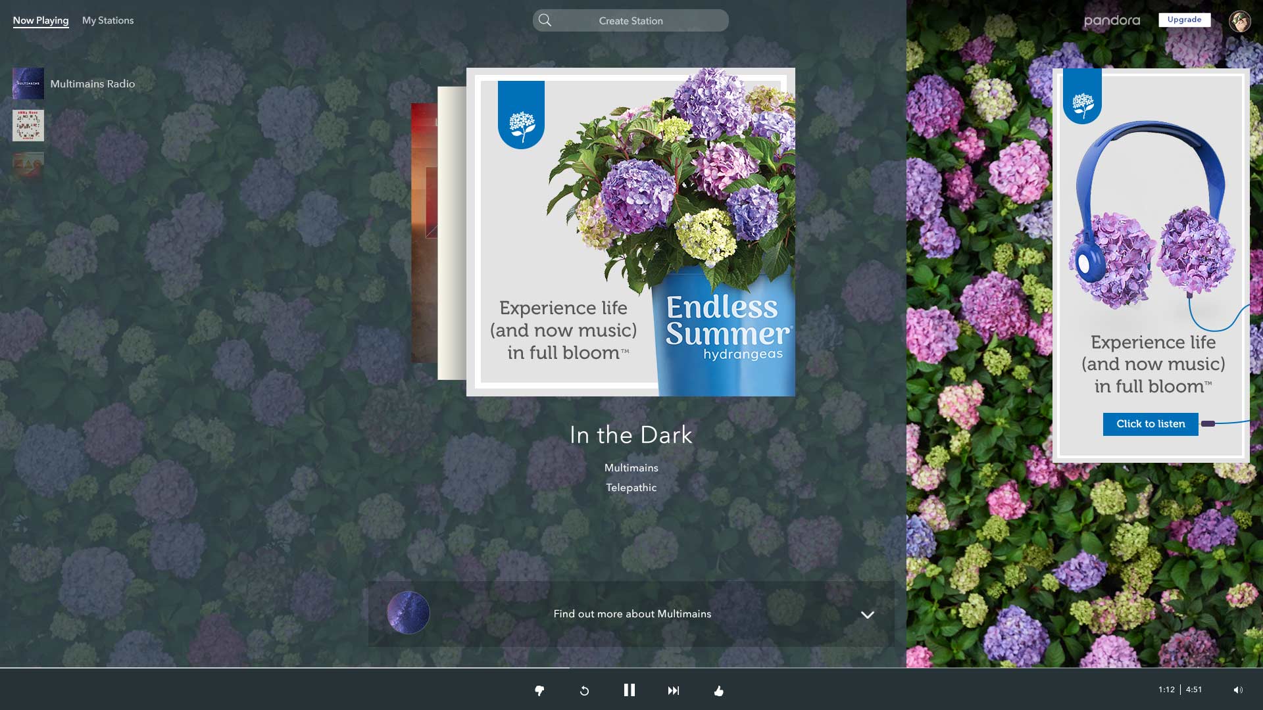Click the white previous album art behind ad
The image size is (1263, 710).
coord(452,233)
